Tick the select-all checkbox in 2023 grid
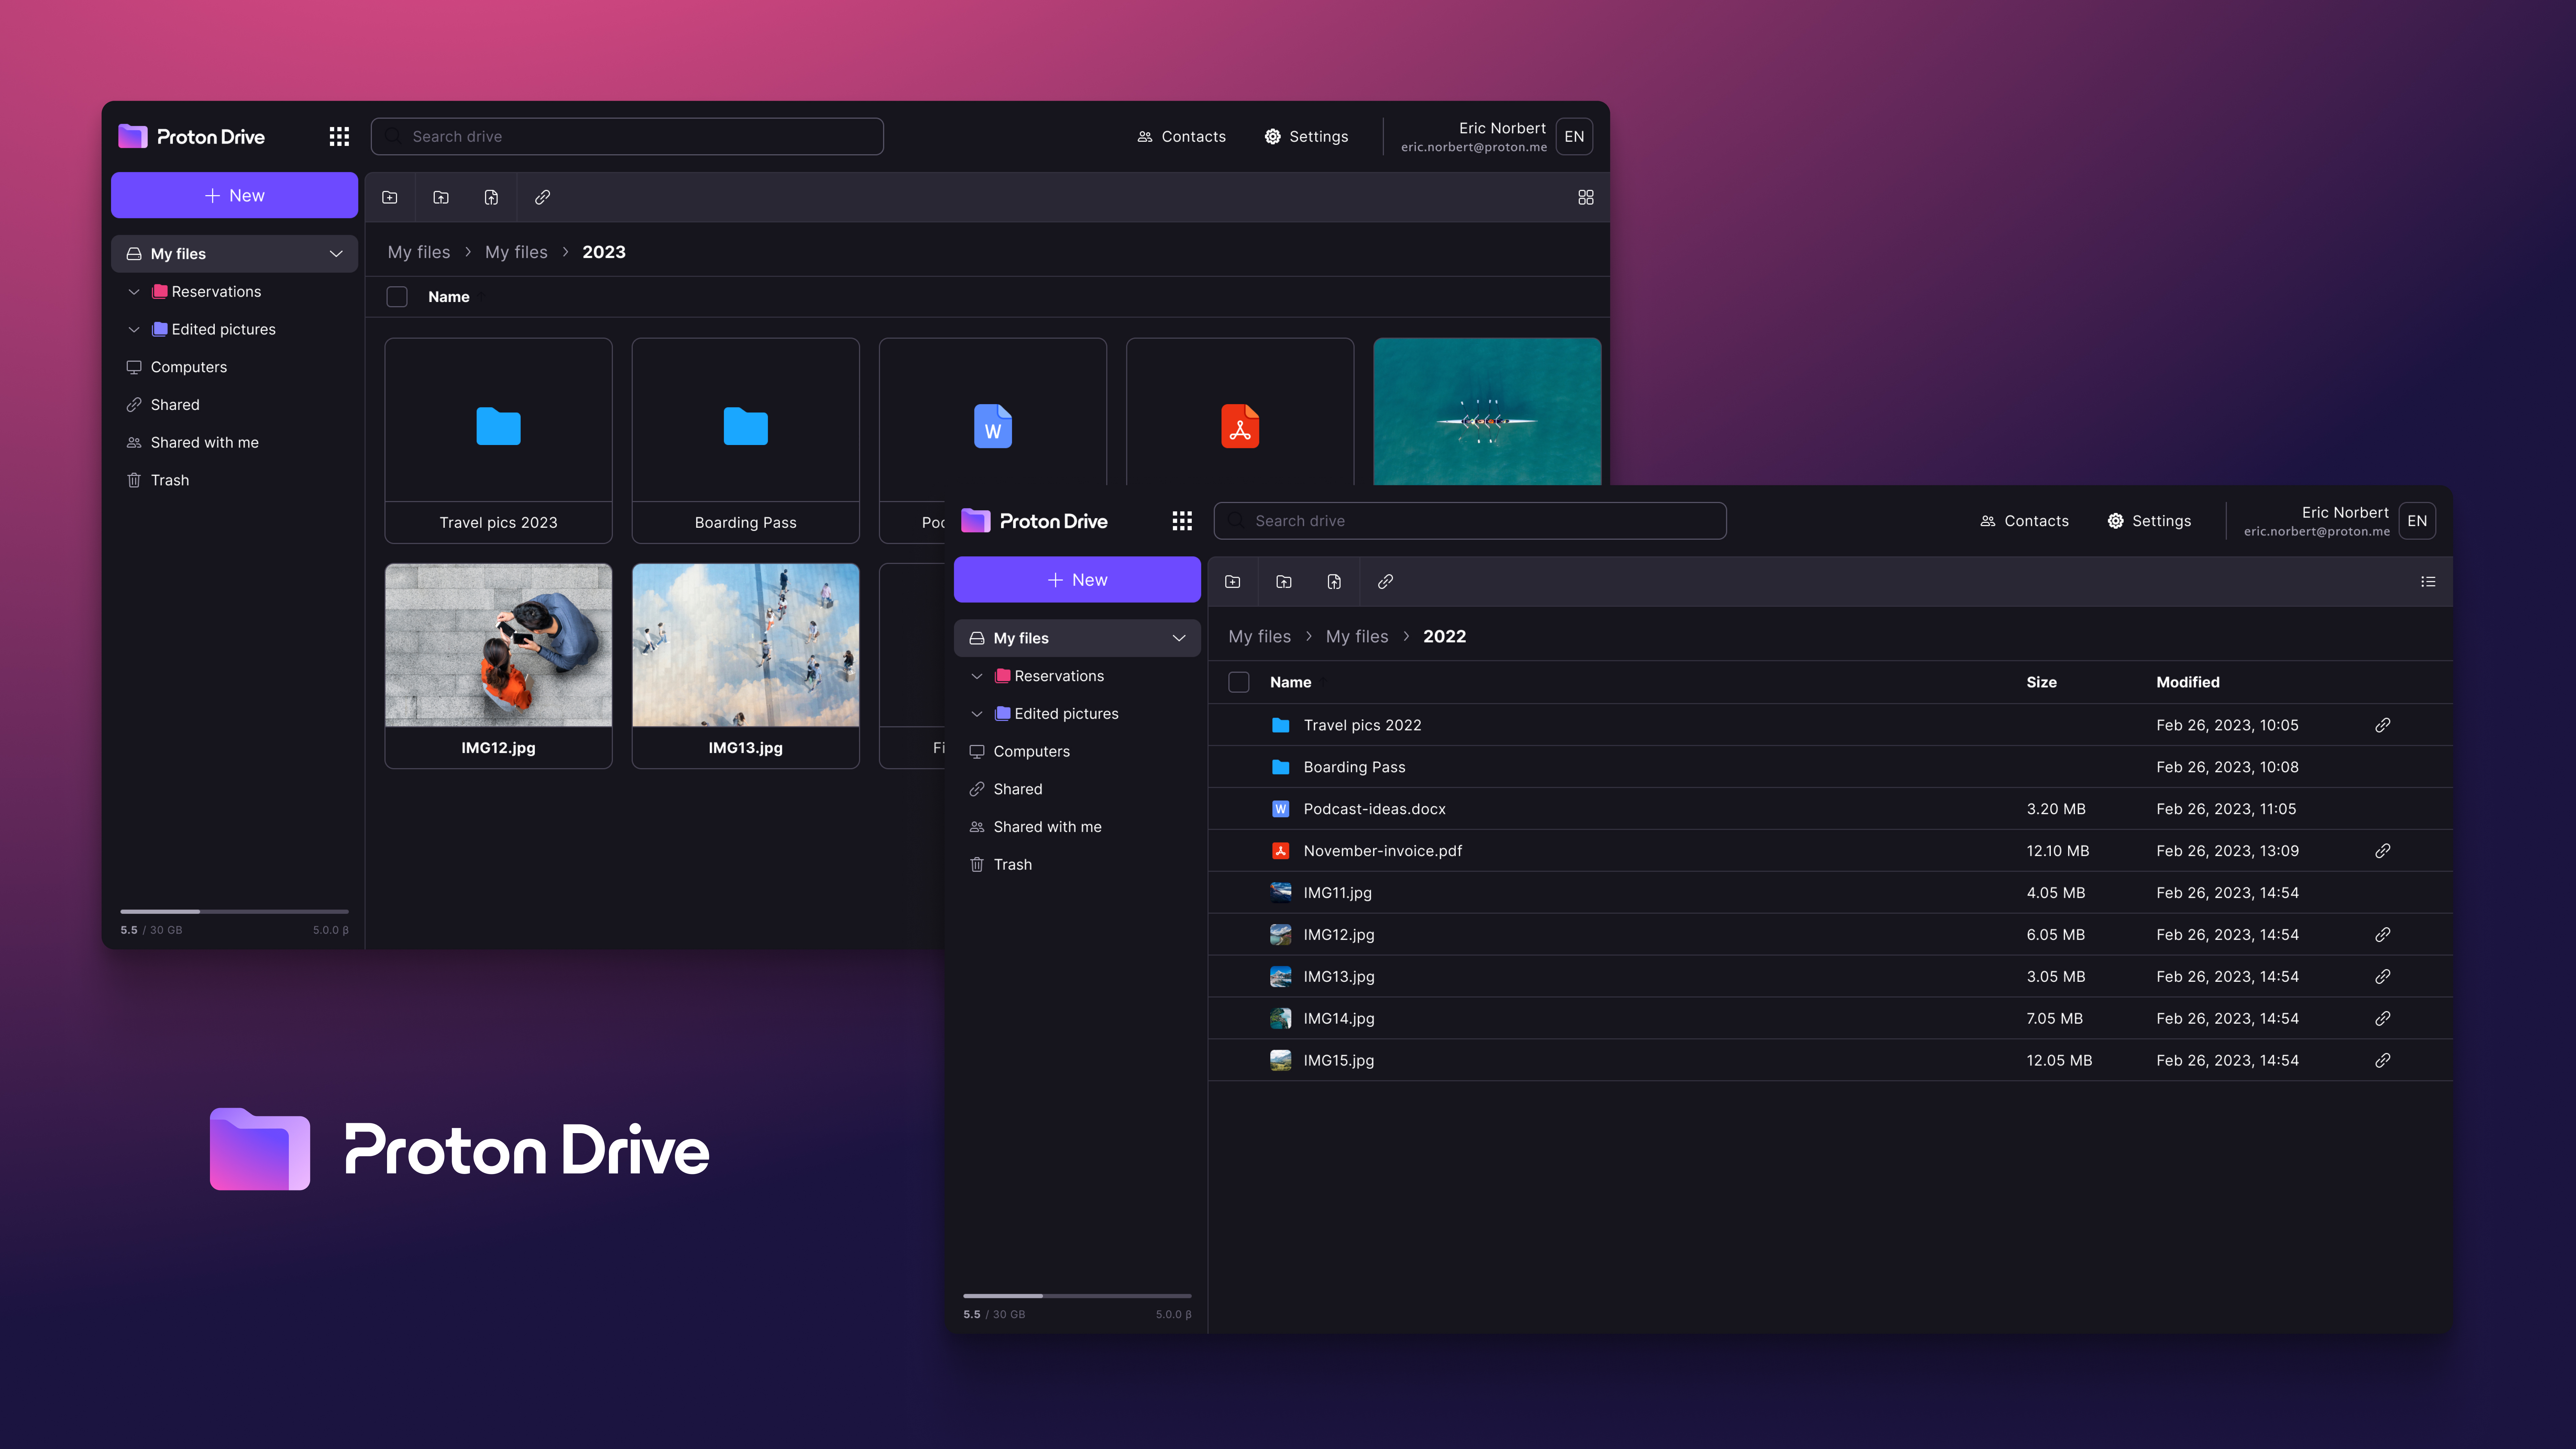 (397, 297)
